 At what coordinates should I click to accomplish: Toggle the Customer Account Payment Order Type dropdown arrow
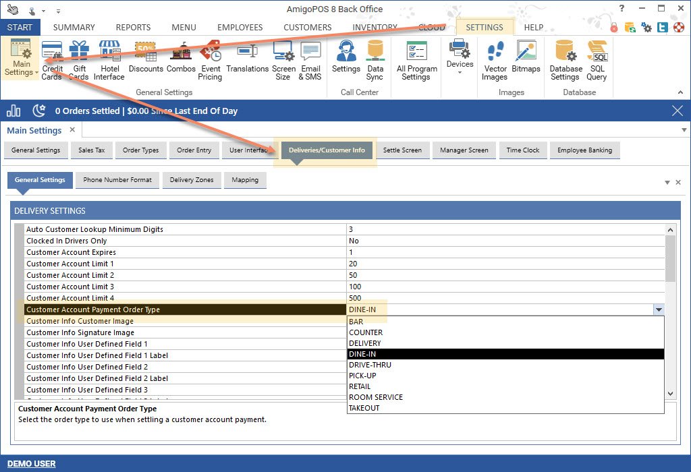tap(659, 309)
